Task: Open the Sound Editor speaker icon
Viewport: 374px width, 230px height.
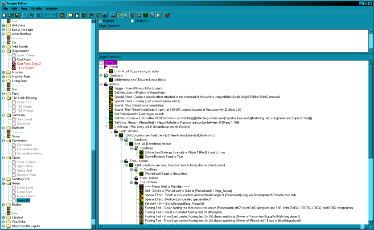Action: [126, 15]
